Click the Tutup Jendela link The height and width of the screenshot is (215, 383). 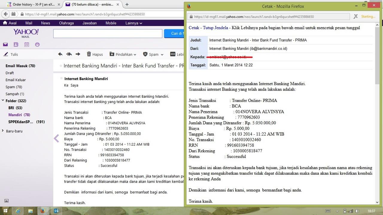click(215, 28)
